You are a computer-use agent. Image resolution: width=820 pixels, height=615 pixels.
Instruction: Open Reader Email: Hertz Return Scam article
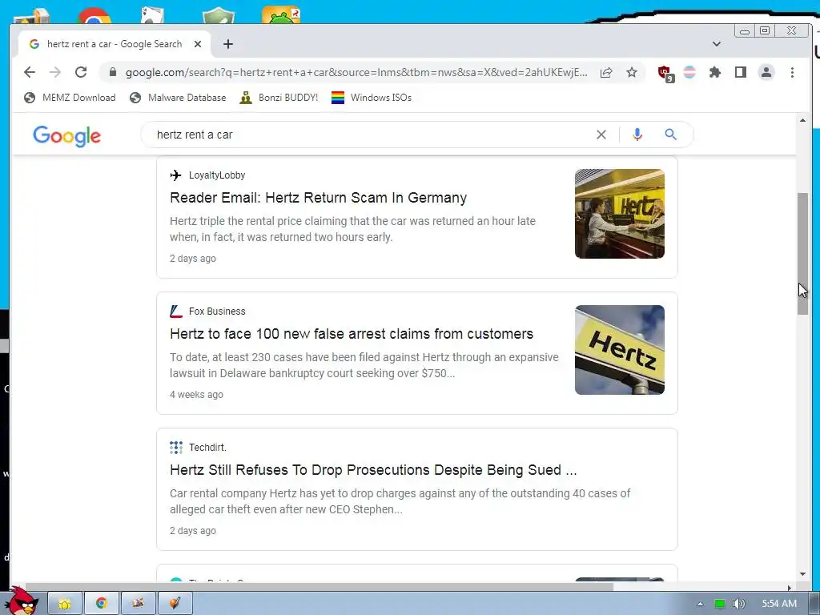[x=318, y=198]
